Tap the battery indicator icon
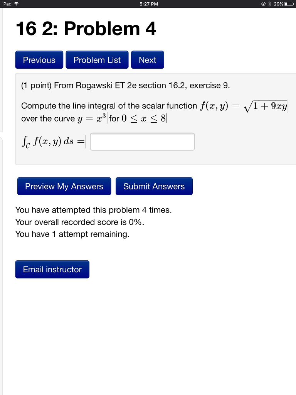The width and height of the screenshot is (296, 395). click(x=289, y=4)
